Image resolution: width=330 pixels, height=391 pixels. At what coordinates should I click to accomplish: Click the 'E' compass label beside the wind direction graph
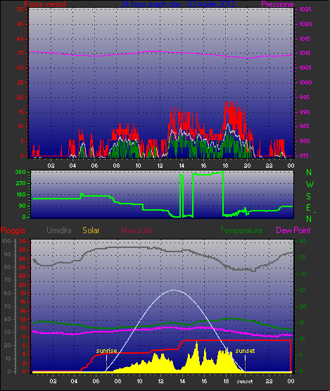pyautogui.click(x=309, y=208)
